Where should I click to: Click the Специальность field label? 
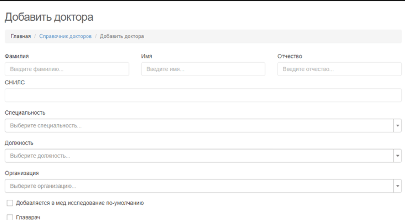pyautogui.click(x=25, y=113)
